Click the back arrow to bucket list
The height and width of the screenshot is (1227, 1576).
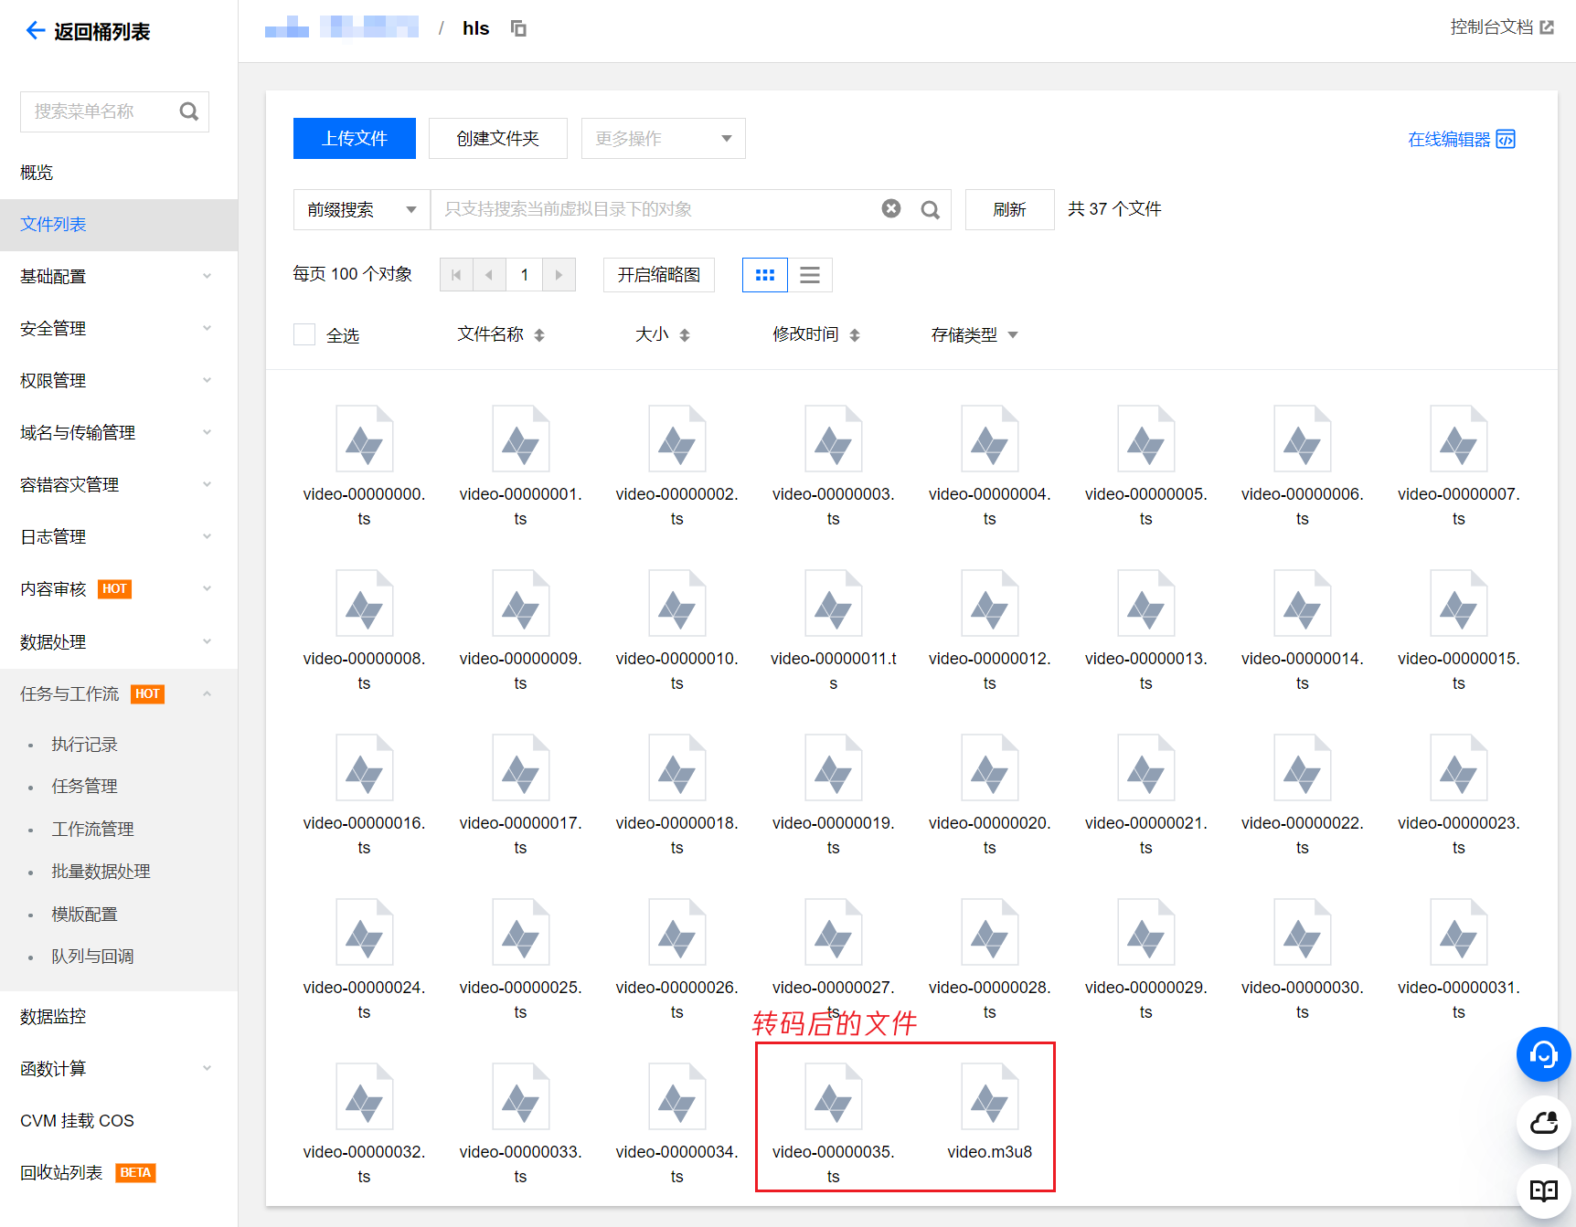(35, 31)
